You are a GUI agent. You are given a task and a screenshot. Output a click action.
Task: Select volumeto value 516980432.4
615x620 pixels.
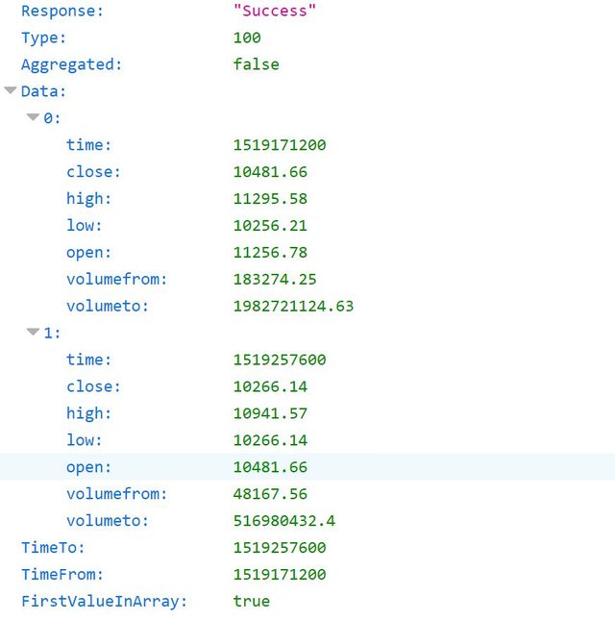283,521
